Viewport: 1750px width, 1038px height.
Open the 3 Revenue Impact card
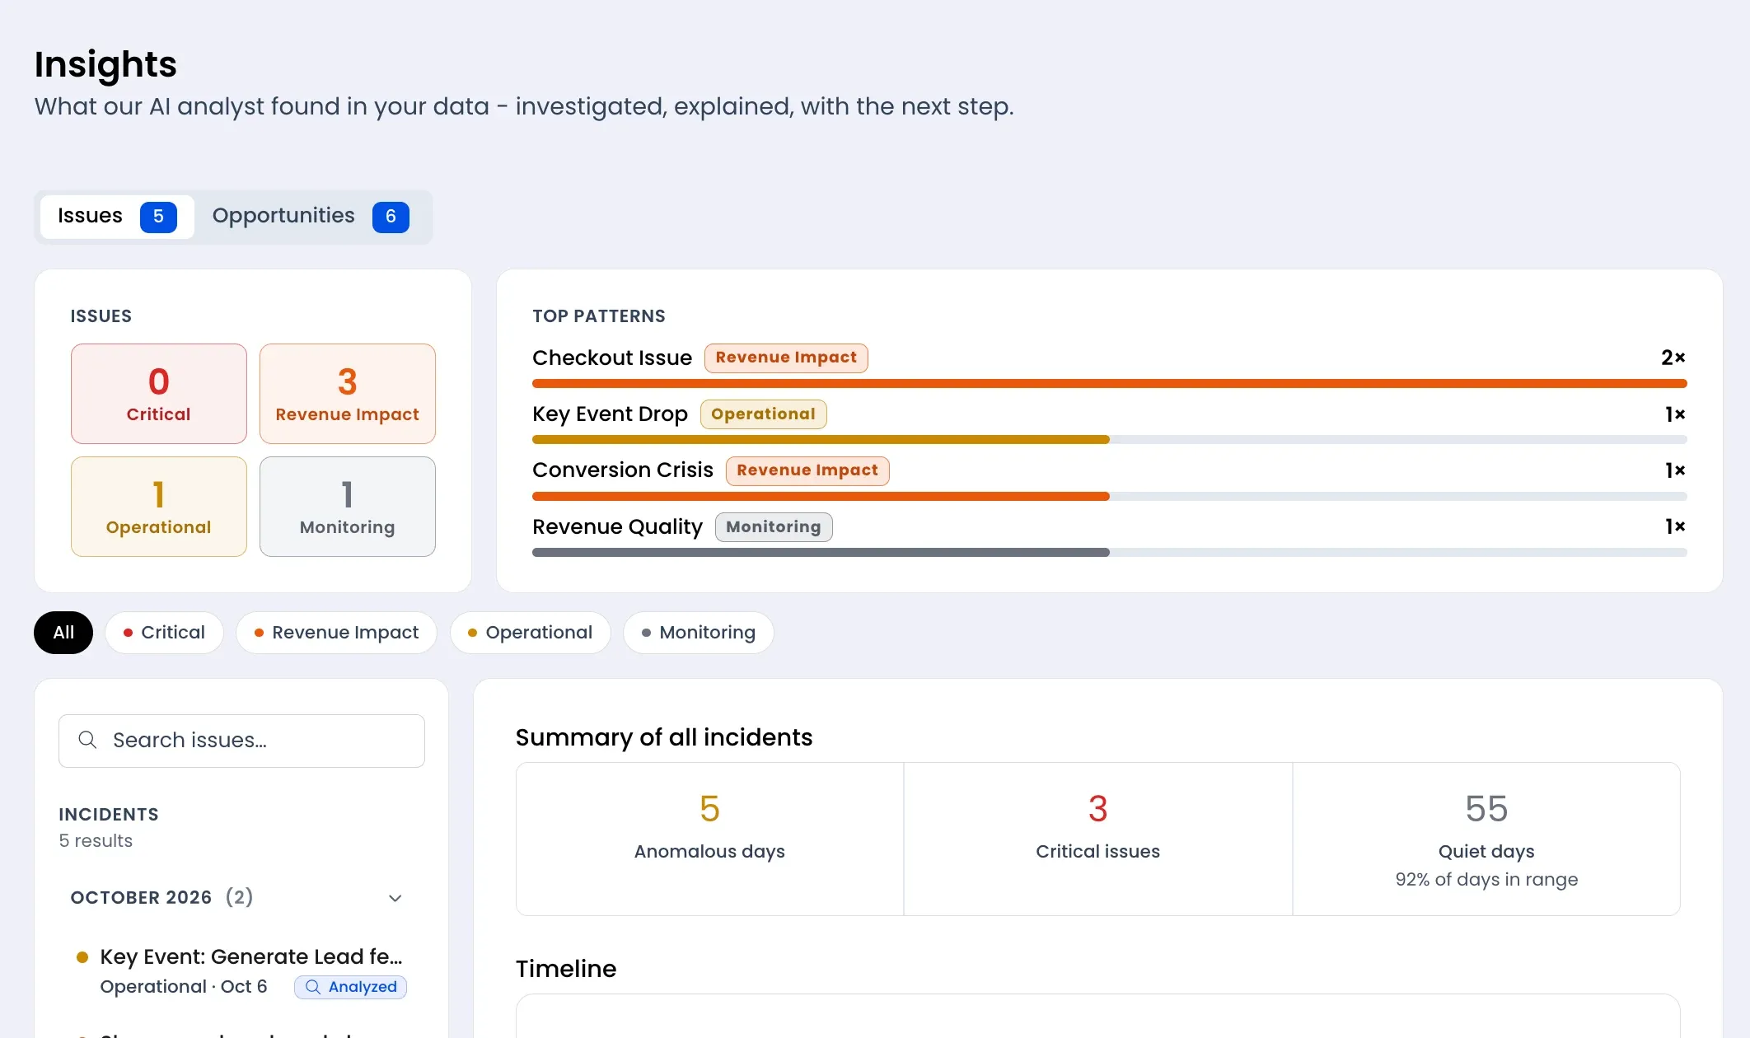click(x=348, y=394)
